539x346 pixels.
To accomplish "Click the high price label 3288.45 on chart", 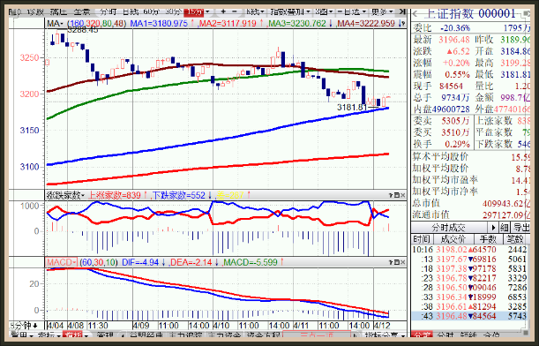I will (x=83, y=30).
